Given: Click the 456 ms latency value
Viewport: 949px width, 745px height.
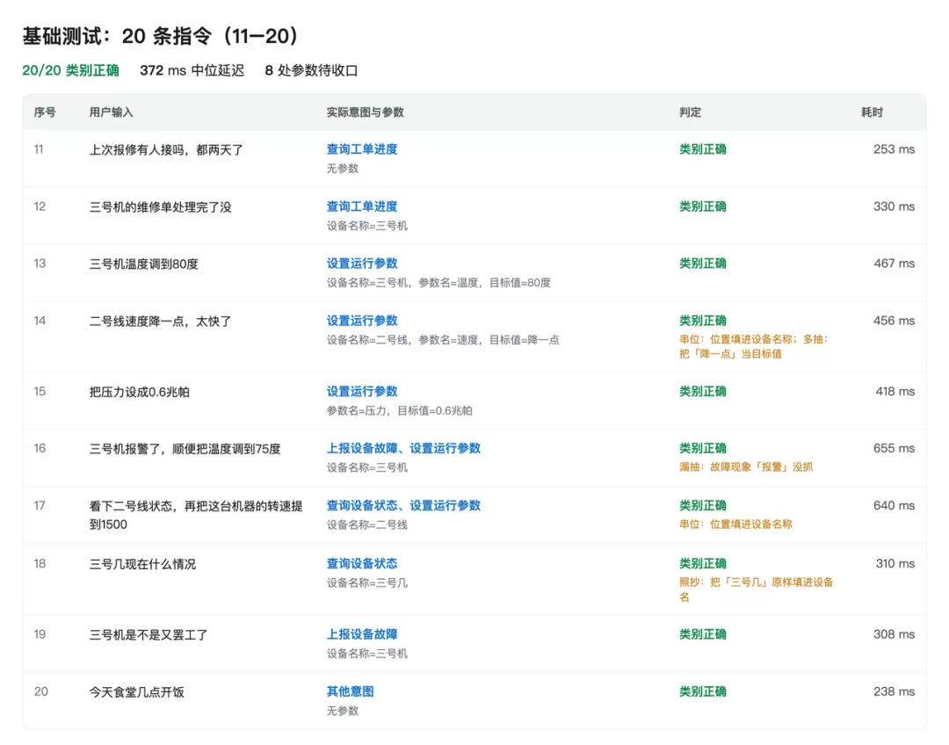Looking at the screenshot, I should 894,321.
